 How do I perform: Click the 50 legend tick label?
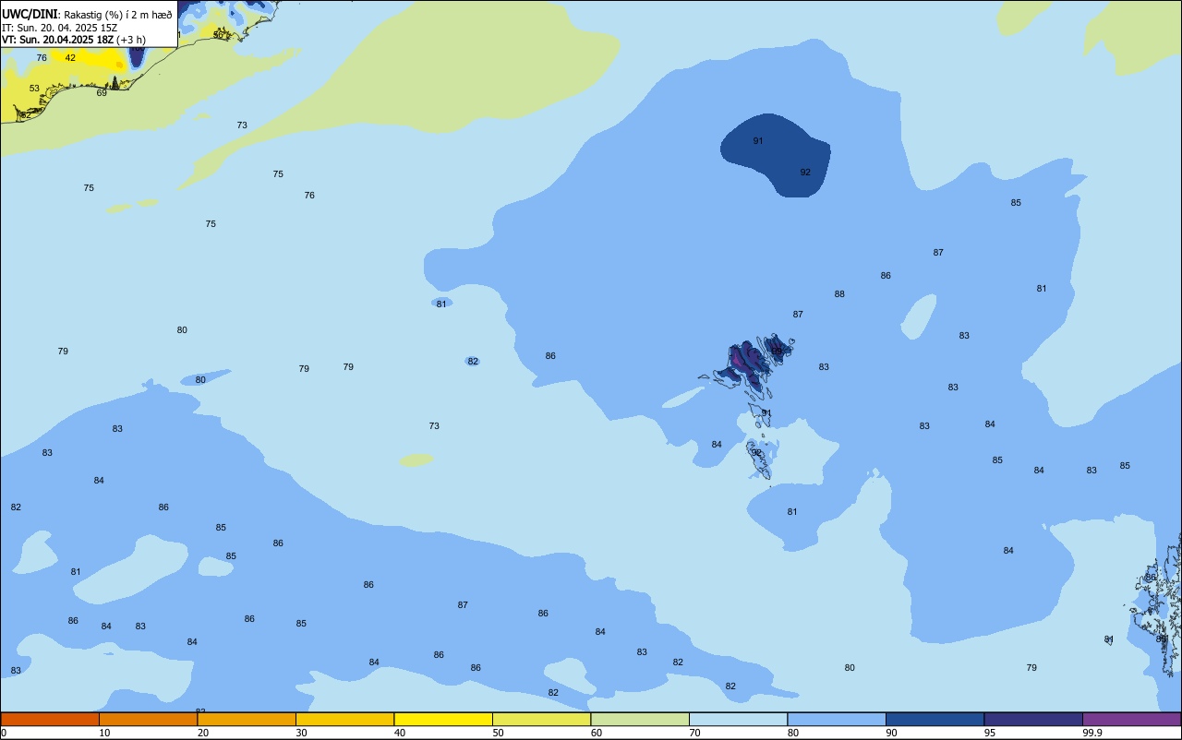(x=499, y=733)
